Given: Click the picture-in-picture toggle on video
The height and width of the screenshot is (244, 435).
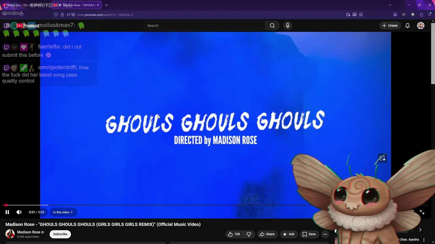Looking at the screenshot, I should (x=382, y=158).
